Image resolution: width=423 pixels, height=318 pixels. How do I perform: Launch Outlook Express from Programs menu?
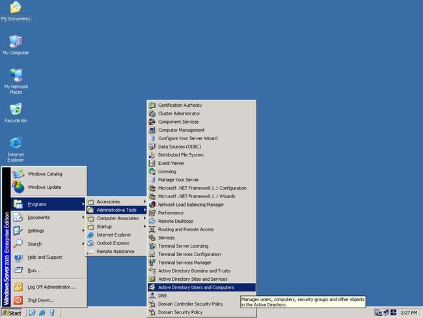(x=116, y=243)
